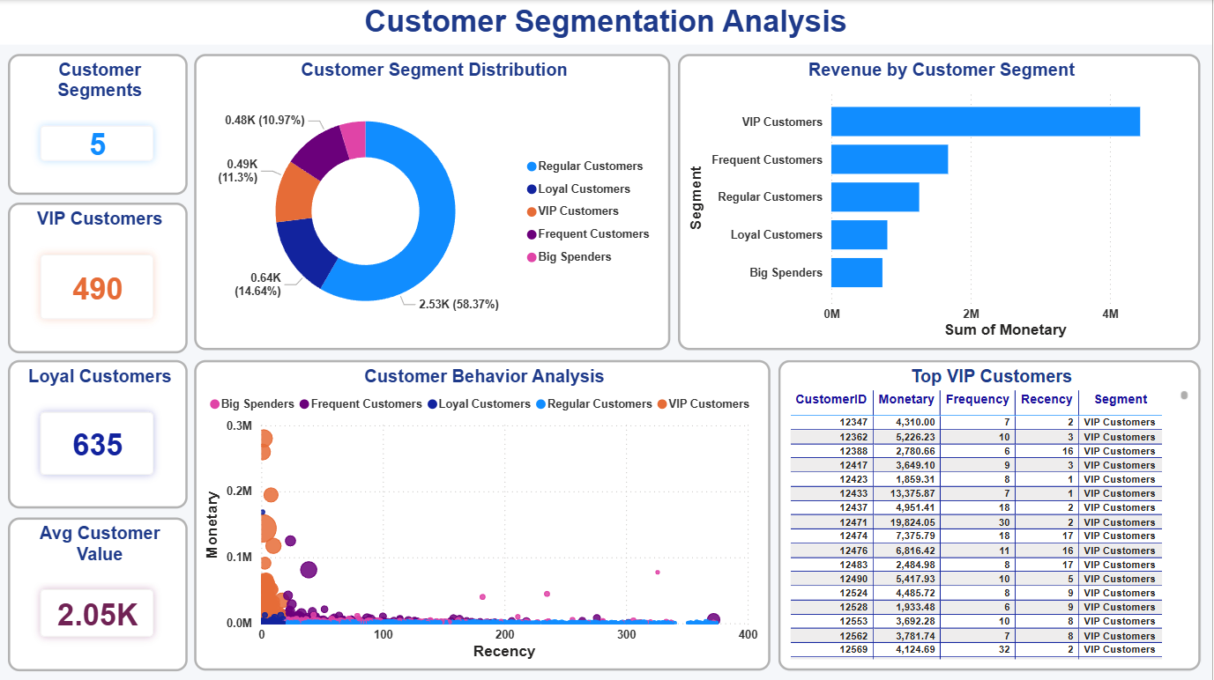
Task: Click the 2.53K (58.37%) donut data label
Action: 458,305
